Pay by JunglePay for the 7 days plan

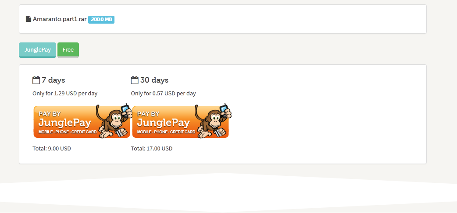tap(82, 122)
